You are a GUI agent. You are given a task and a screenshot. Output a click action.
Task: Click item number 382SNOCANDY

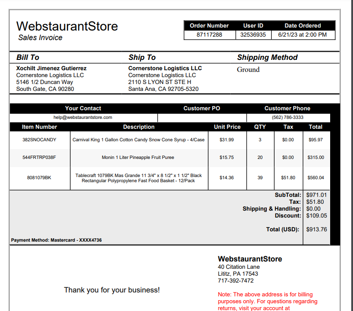coord(39,140)
